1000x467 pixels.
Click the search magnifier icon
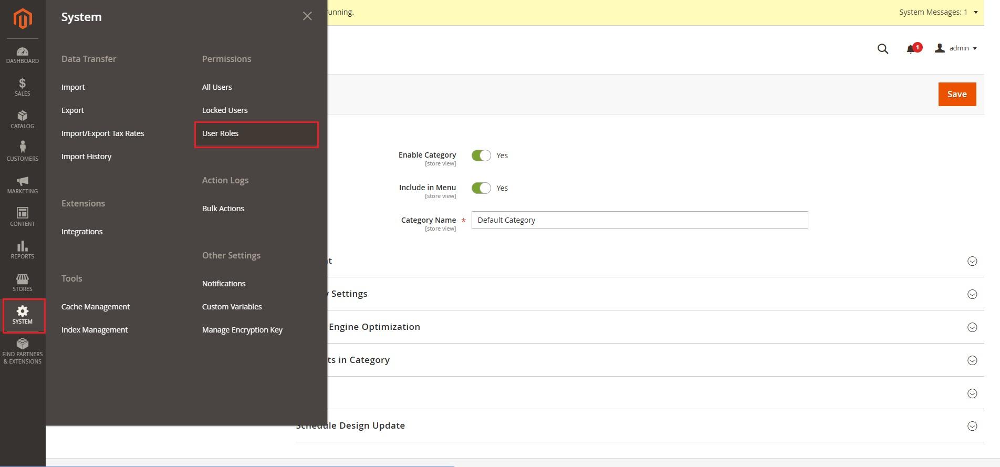882,49
